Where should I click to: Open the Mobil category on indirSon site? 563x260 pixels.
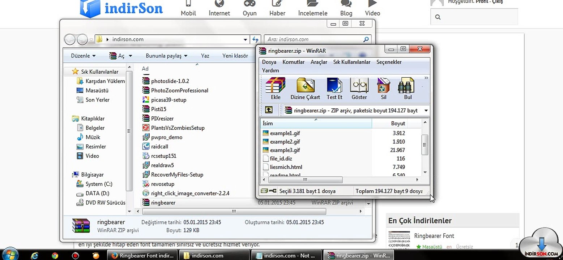(188, 9)
